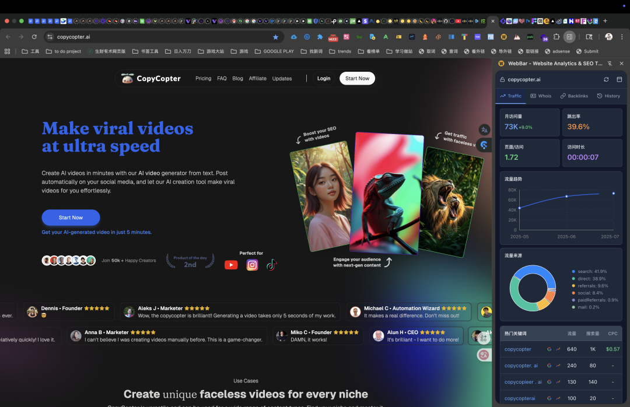This screenshot has width=630, height=407.
Task: Click the 'copycopieer . ai' keyword
Action: pos(523,382)
